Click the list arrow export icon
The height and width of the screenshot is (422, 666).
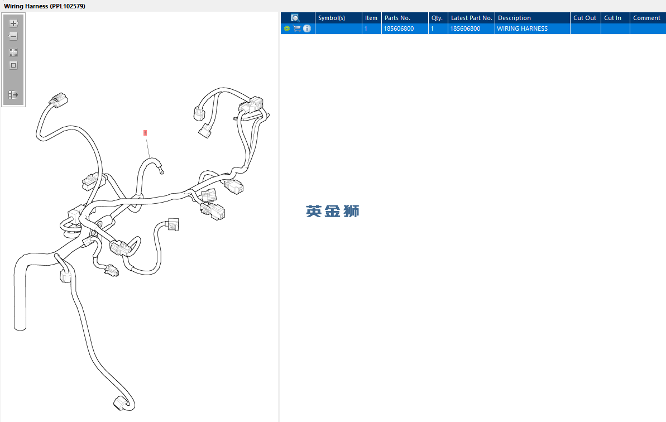pyautogui.click(x=13, y=94)
